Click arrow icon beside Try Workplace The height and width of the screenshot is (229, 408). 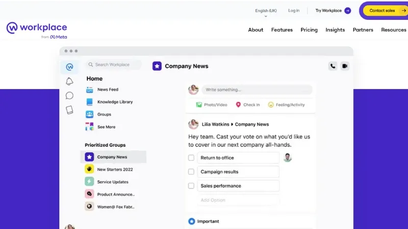(x=347, y=11)
